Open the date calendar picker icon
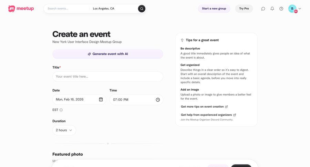This screenshot has height=167, width=310. point(101,100)
